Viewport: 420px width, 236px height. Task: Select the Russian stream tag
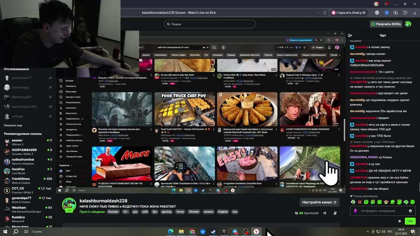coord(113,212)
